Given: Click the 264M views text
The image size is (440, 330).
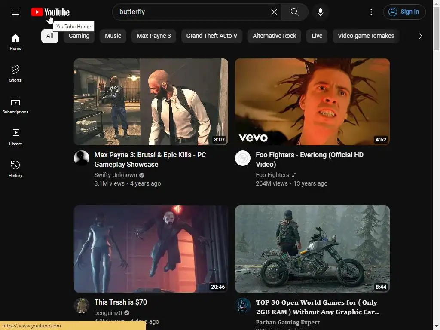Looking at the screenshot, I should [x=272, y=183].
